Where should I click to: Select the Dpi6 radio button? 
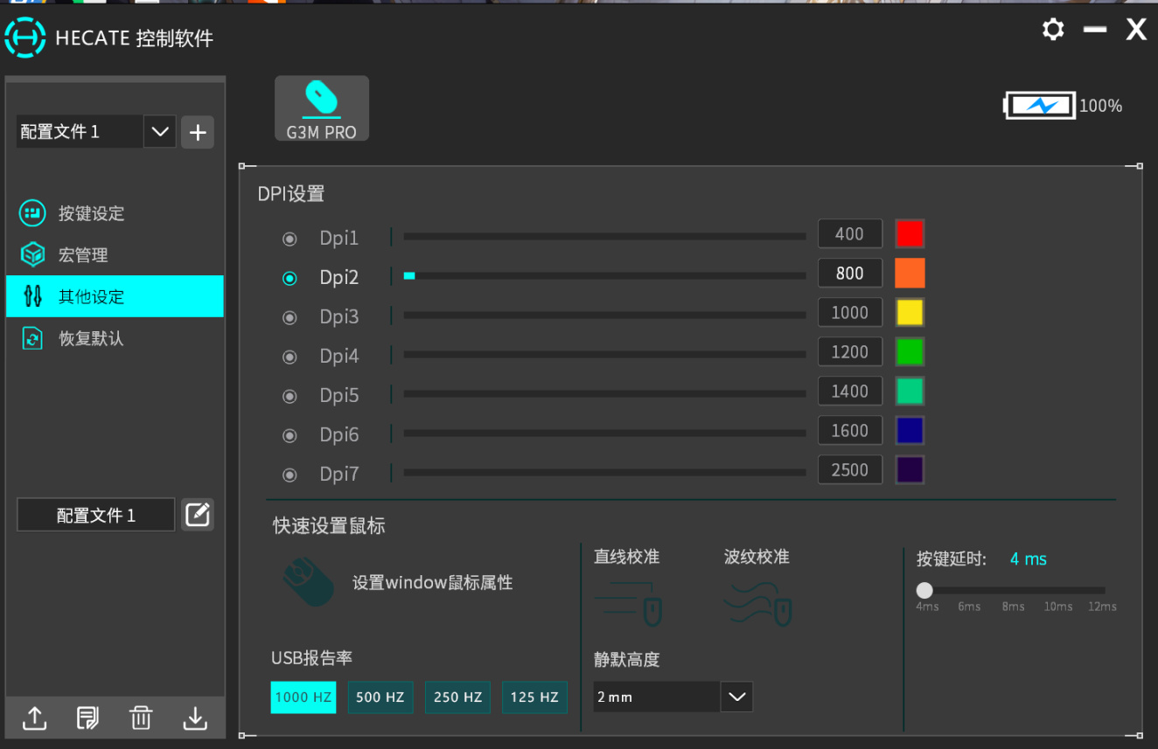click(289, 435)
